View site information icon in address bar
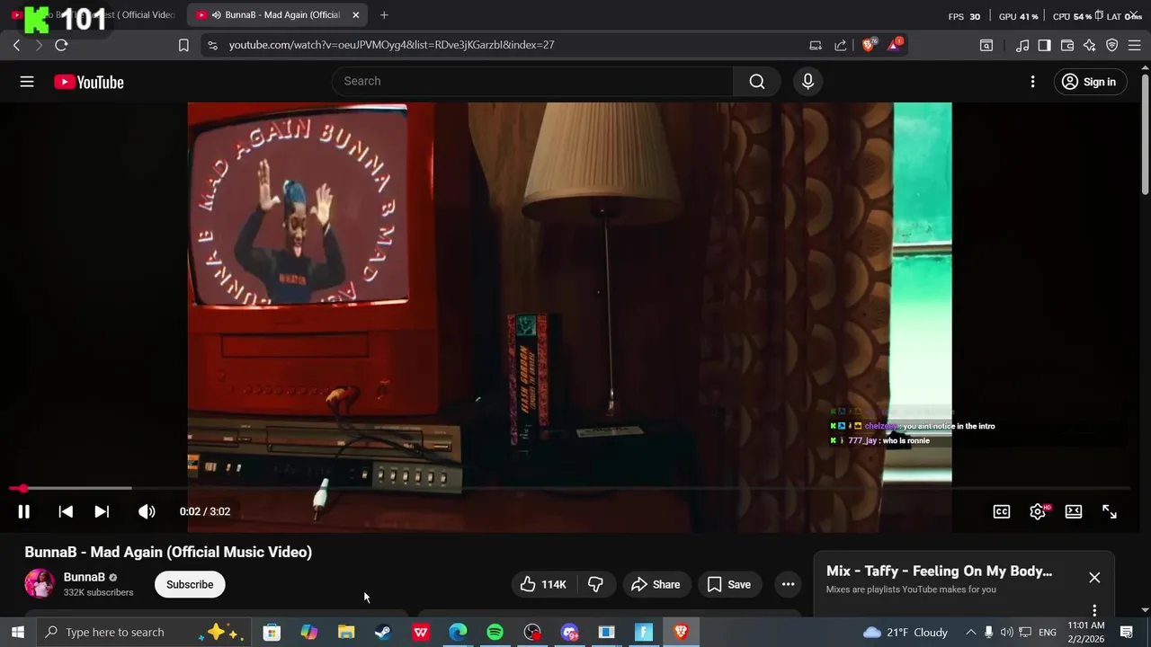Viewport: 1151px width, 647px height. [x=212, y=45]
